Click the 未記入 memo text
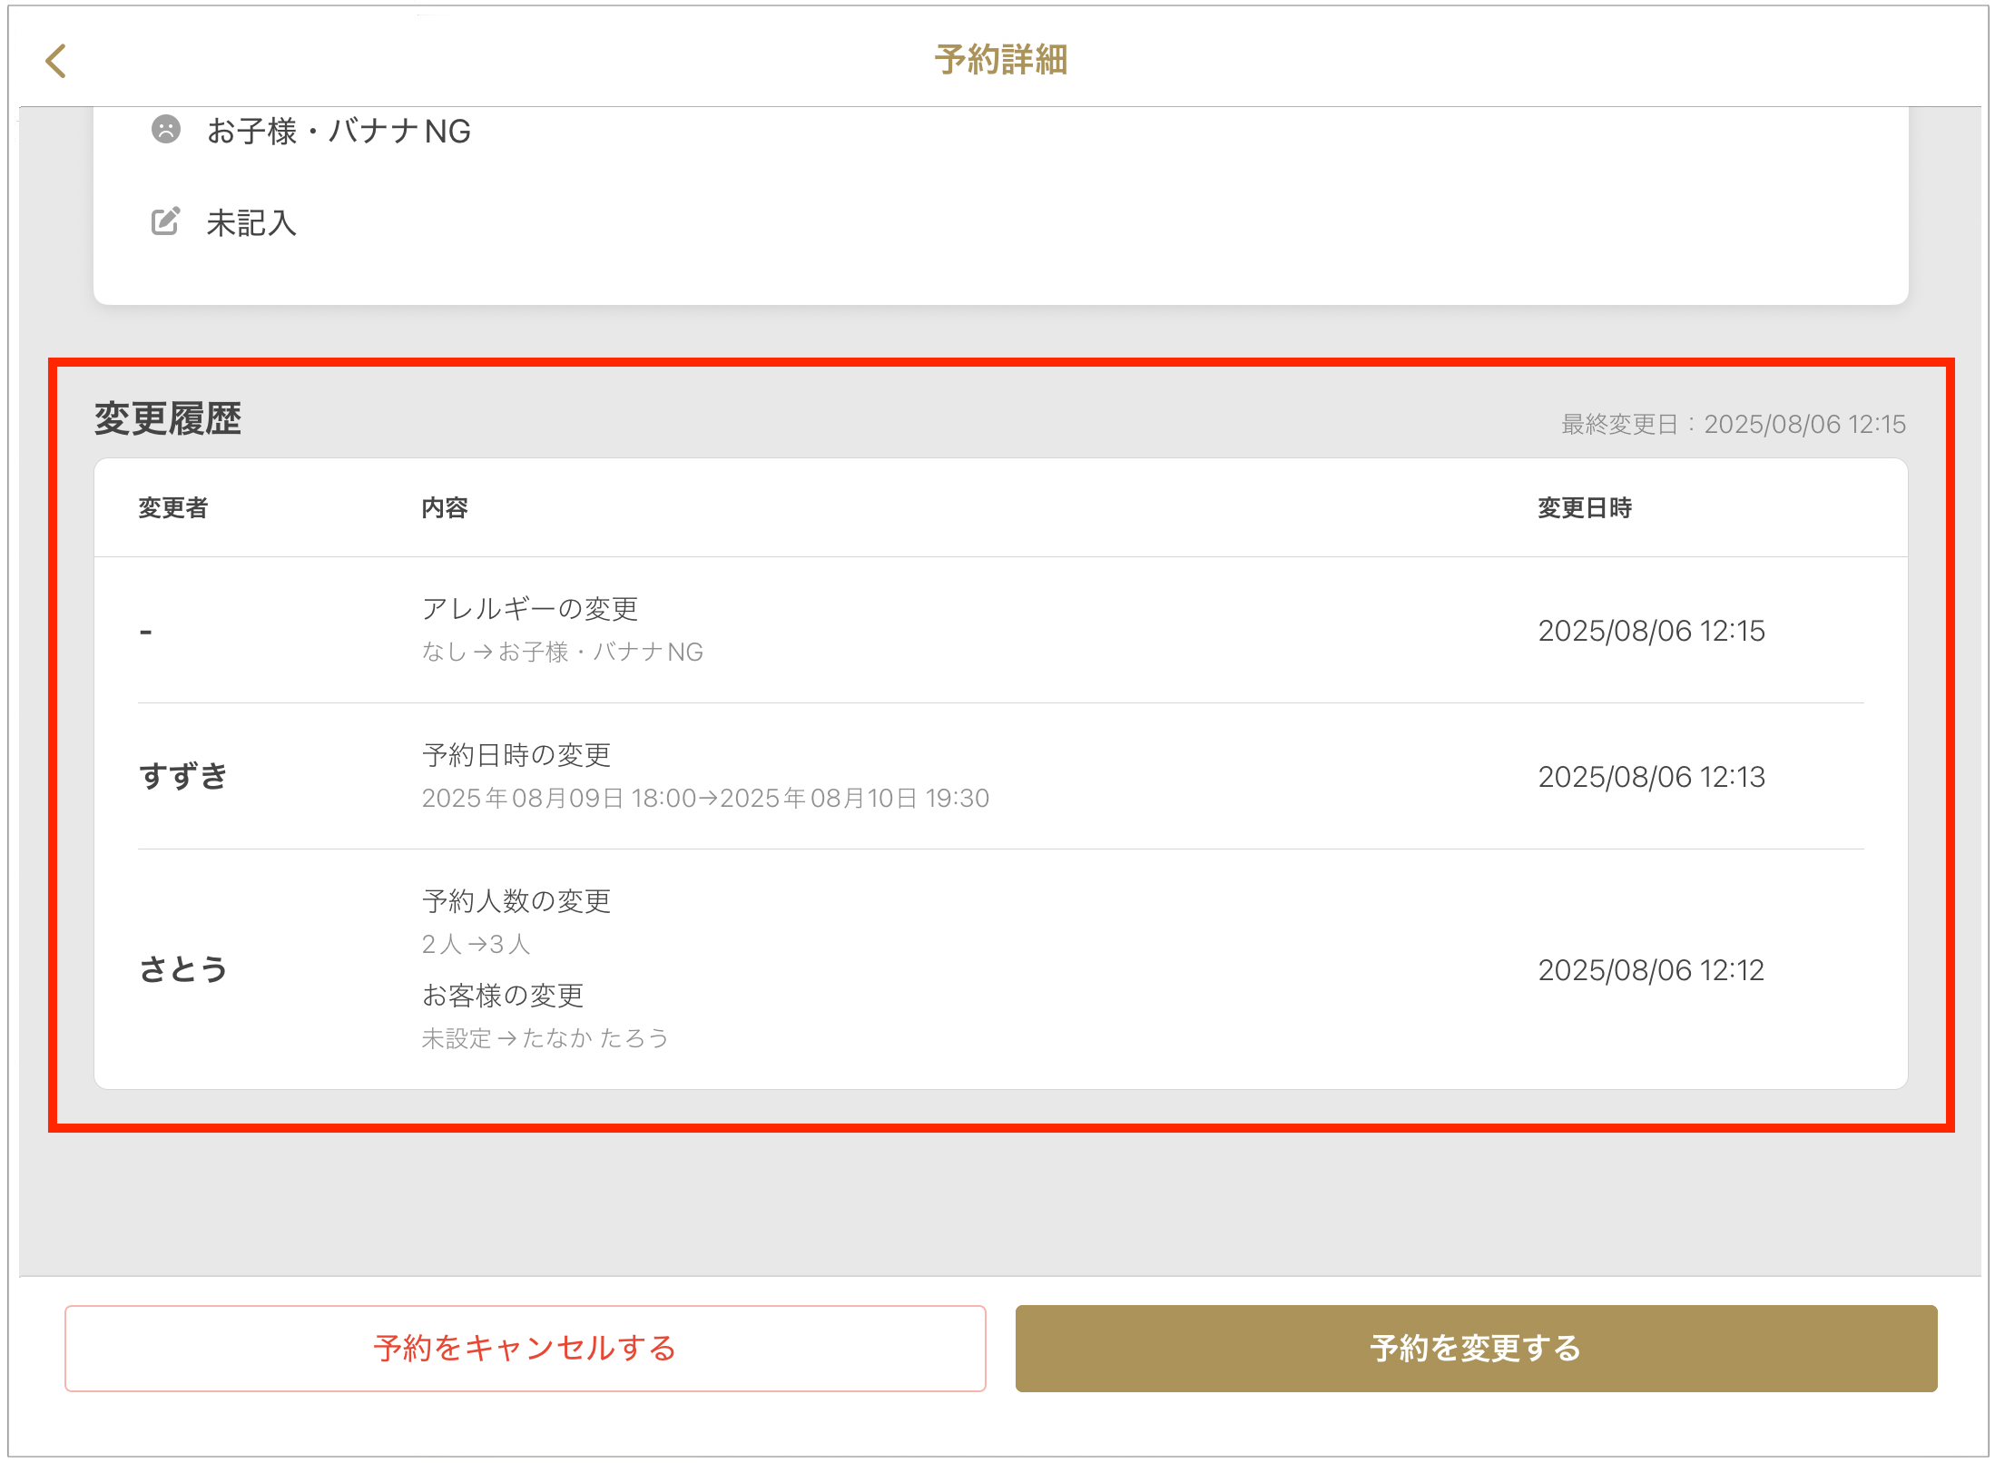1995x1463 pixels. tap(251, 223)
